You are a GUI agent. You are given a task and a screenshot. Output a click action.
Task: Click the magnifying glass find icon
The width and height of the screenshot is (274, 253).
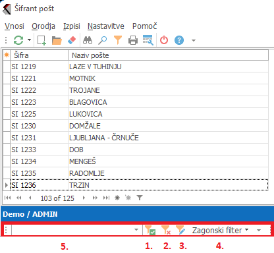tap(102, 40)
